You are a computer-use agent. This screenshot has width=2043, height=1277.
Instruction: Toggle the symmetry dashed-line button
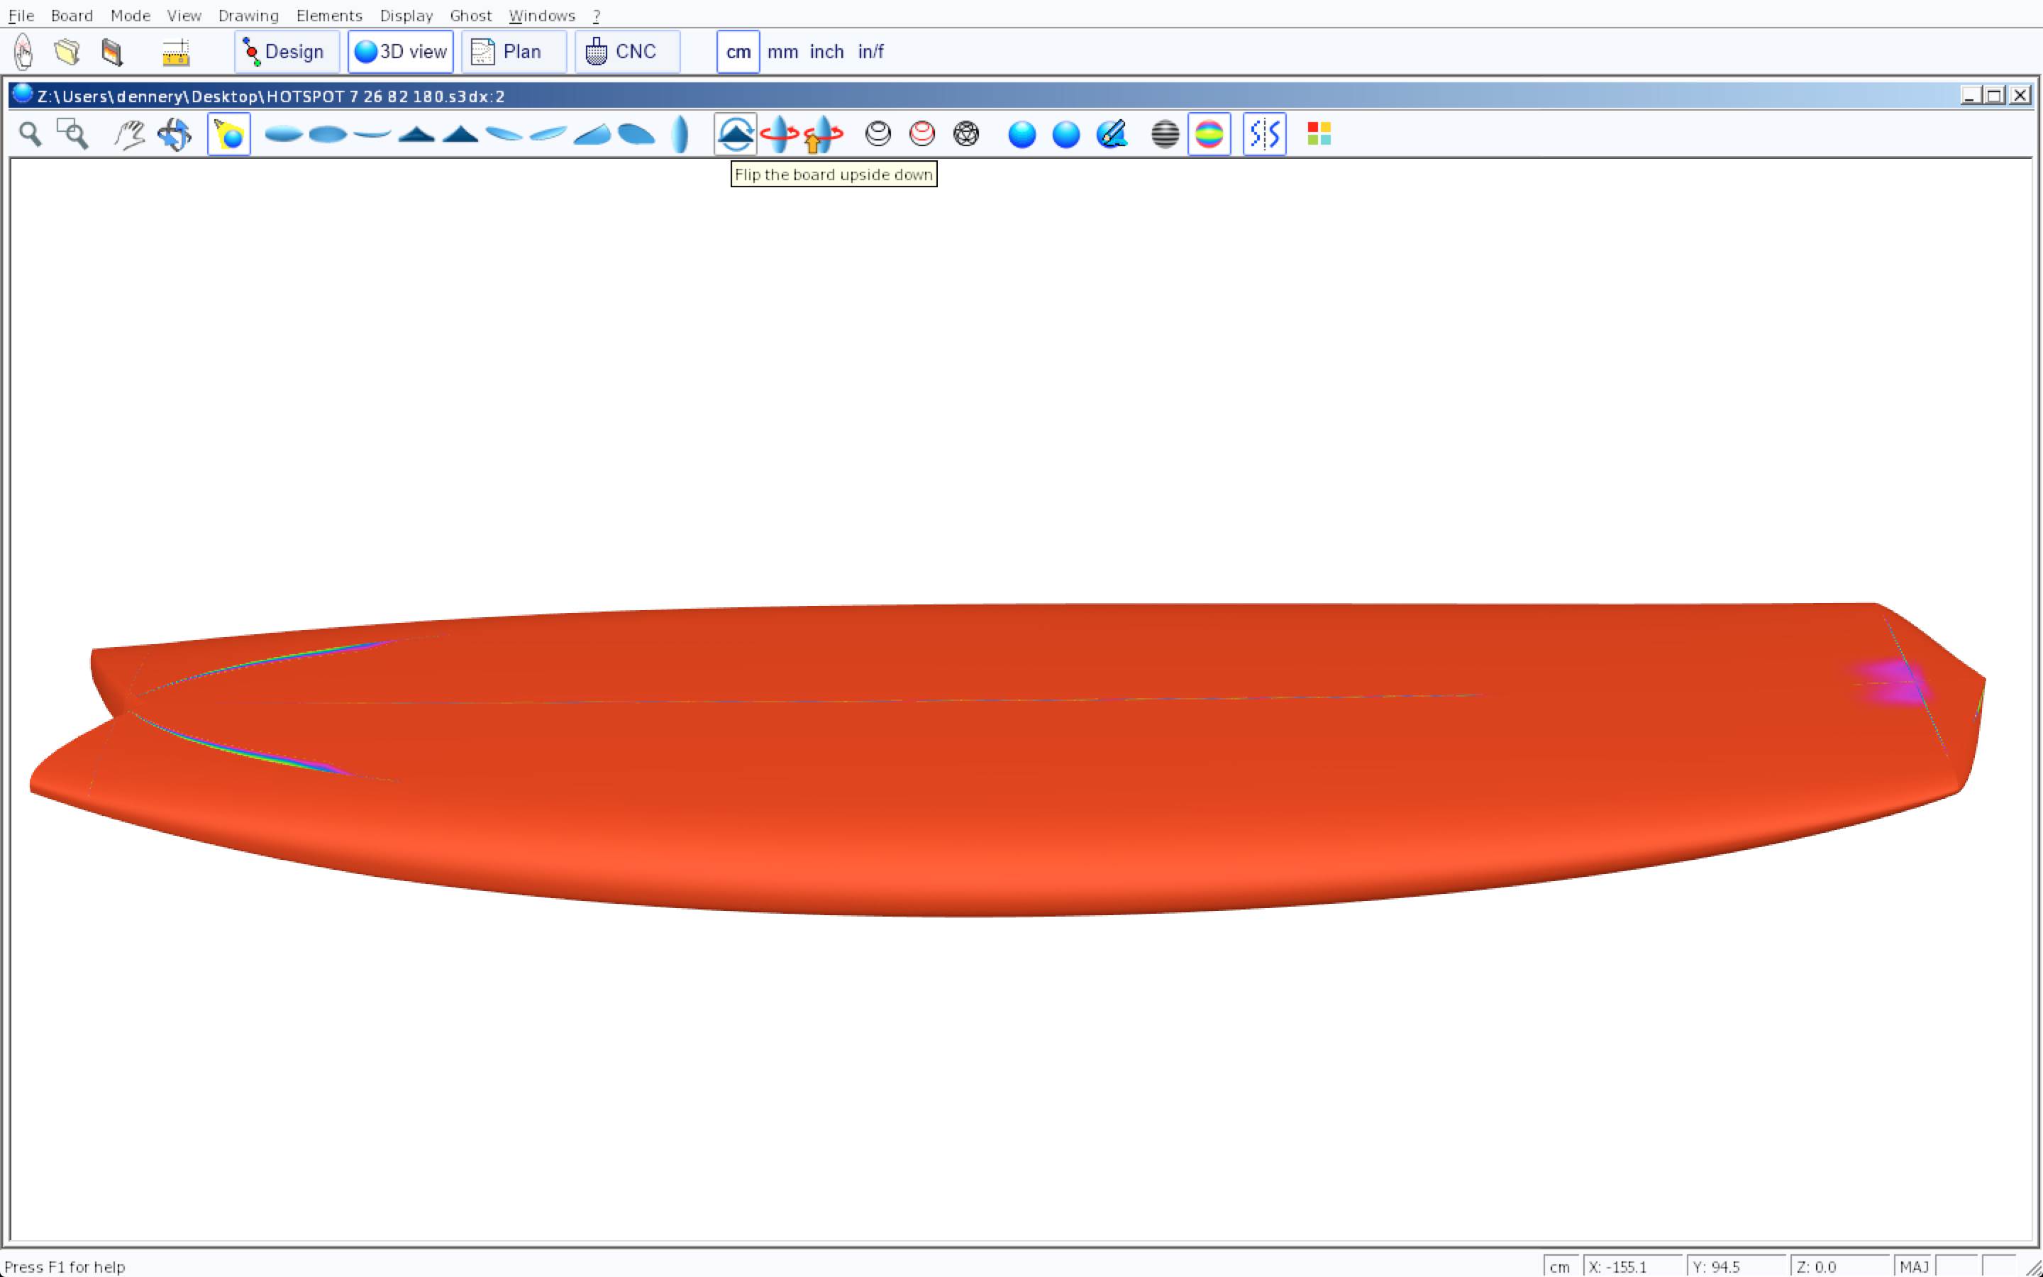[x=1264, y=134]
